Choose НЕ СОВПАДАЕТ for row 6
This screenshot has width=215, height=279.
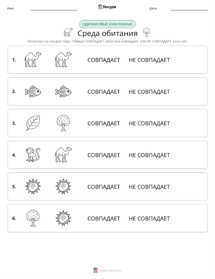(149, 218)
